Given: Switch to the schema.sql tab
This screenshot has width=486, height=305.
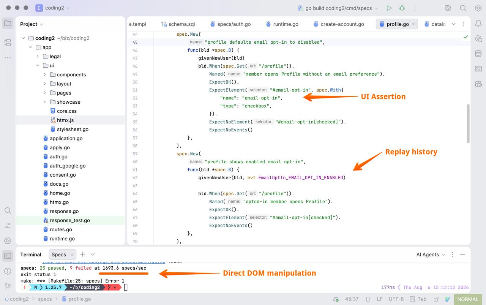Looking at the screenshot, I should click(x=178, y=24).
